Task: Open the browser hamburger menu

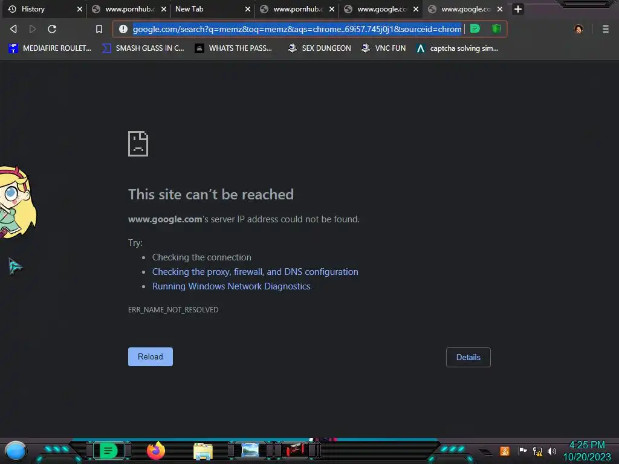Action: 605,29
